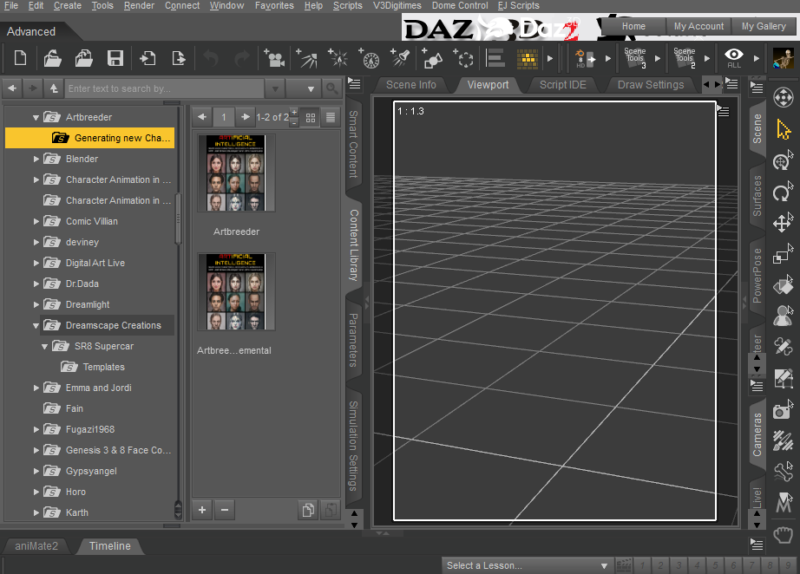Click the search magnifier icon
The image size is (800, 574).
(331, 88)
